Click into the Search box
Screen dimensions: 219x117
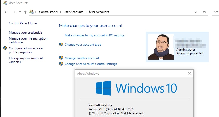tap(215, 12)
